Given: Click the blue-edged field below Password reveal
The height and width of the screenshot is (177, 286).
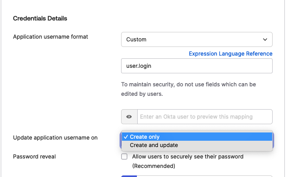Looking at the screenshot, I should (196, 176).
